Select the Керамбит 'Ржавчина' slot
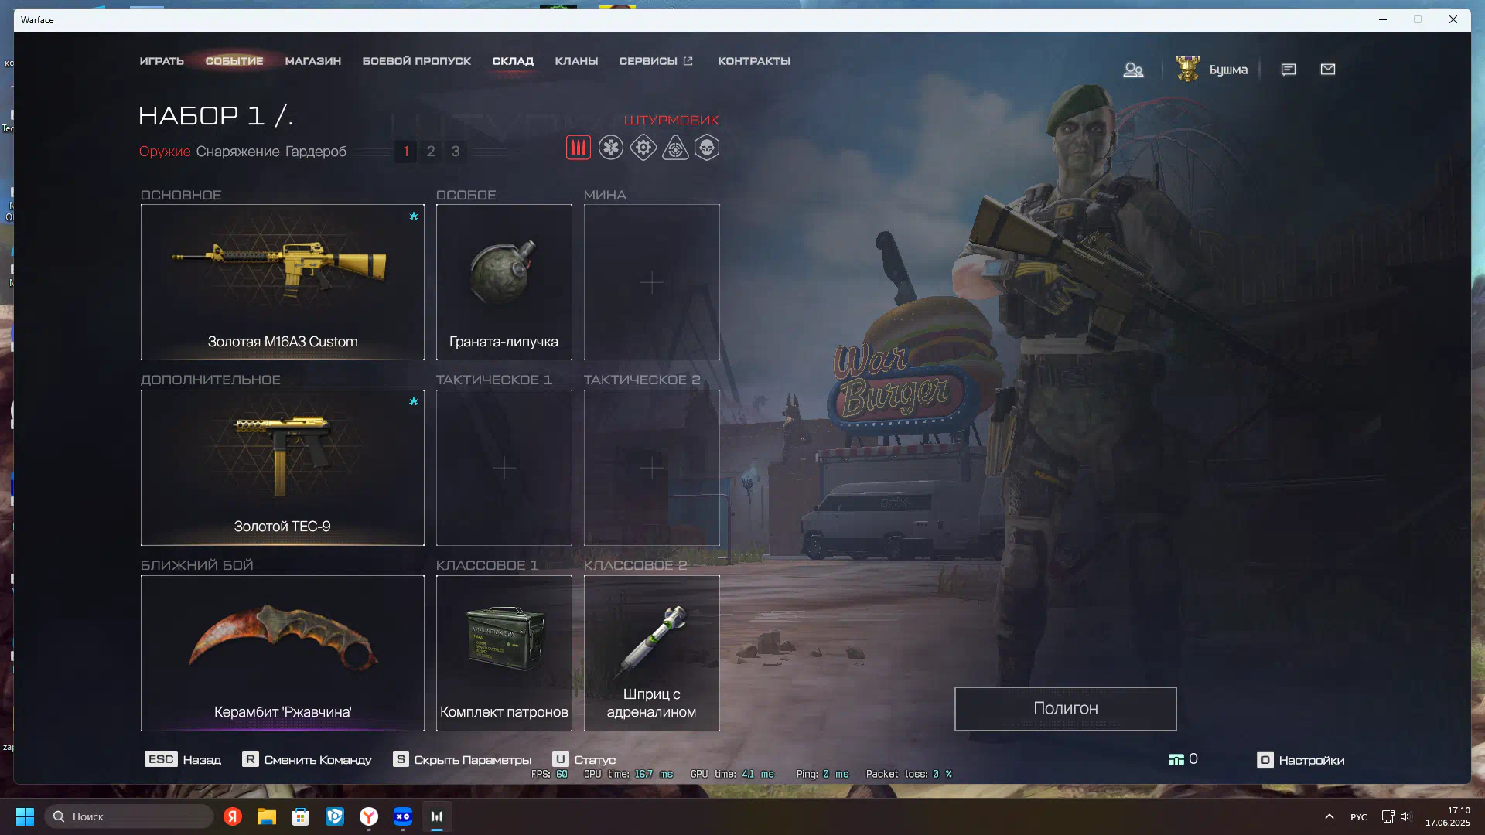The width and height of the screenshot is (1485, 835). (x=282, y=653)
